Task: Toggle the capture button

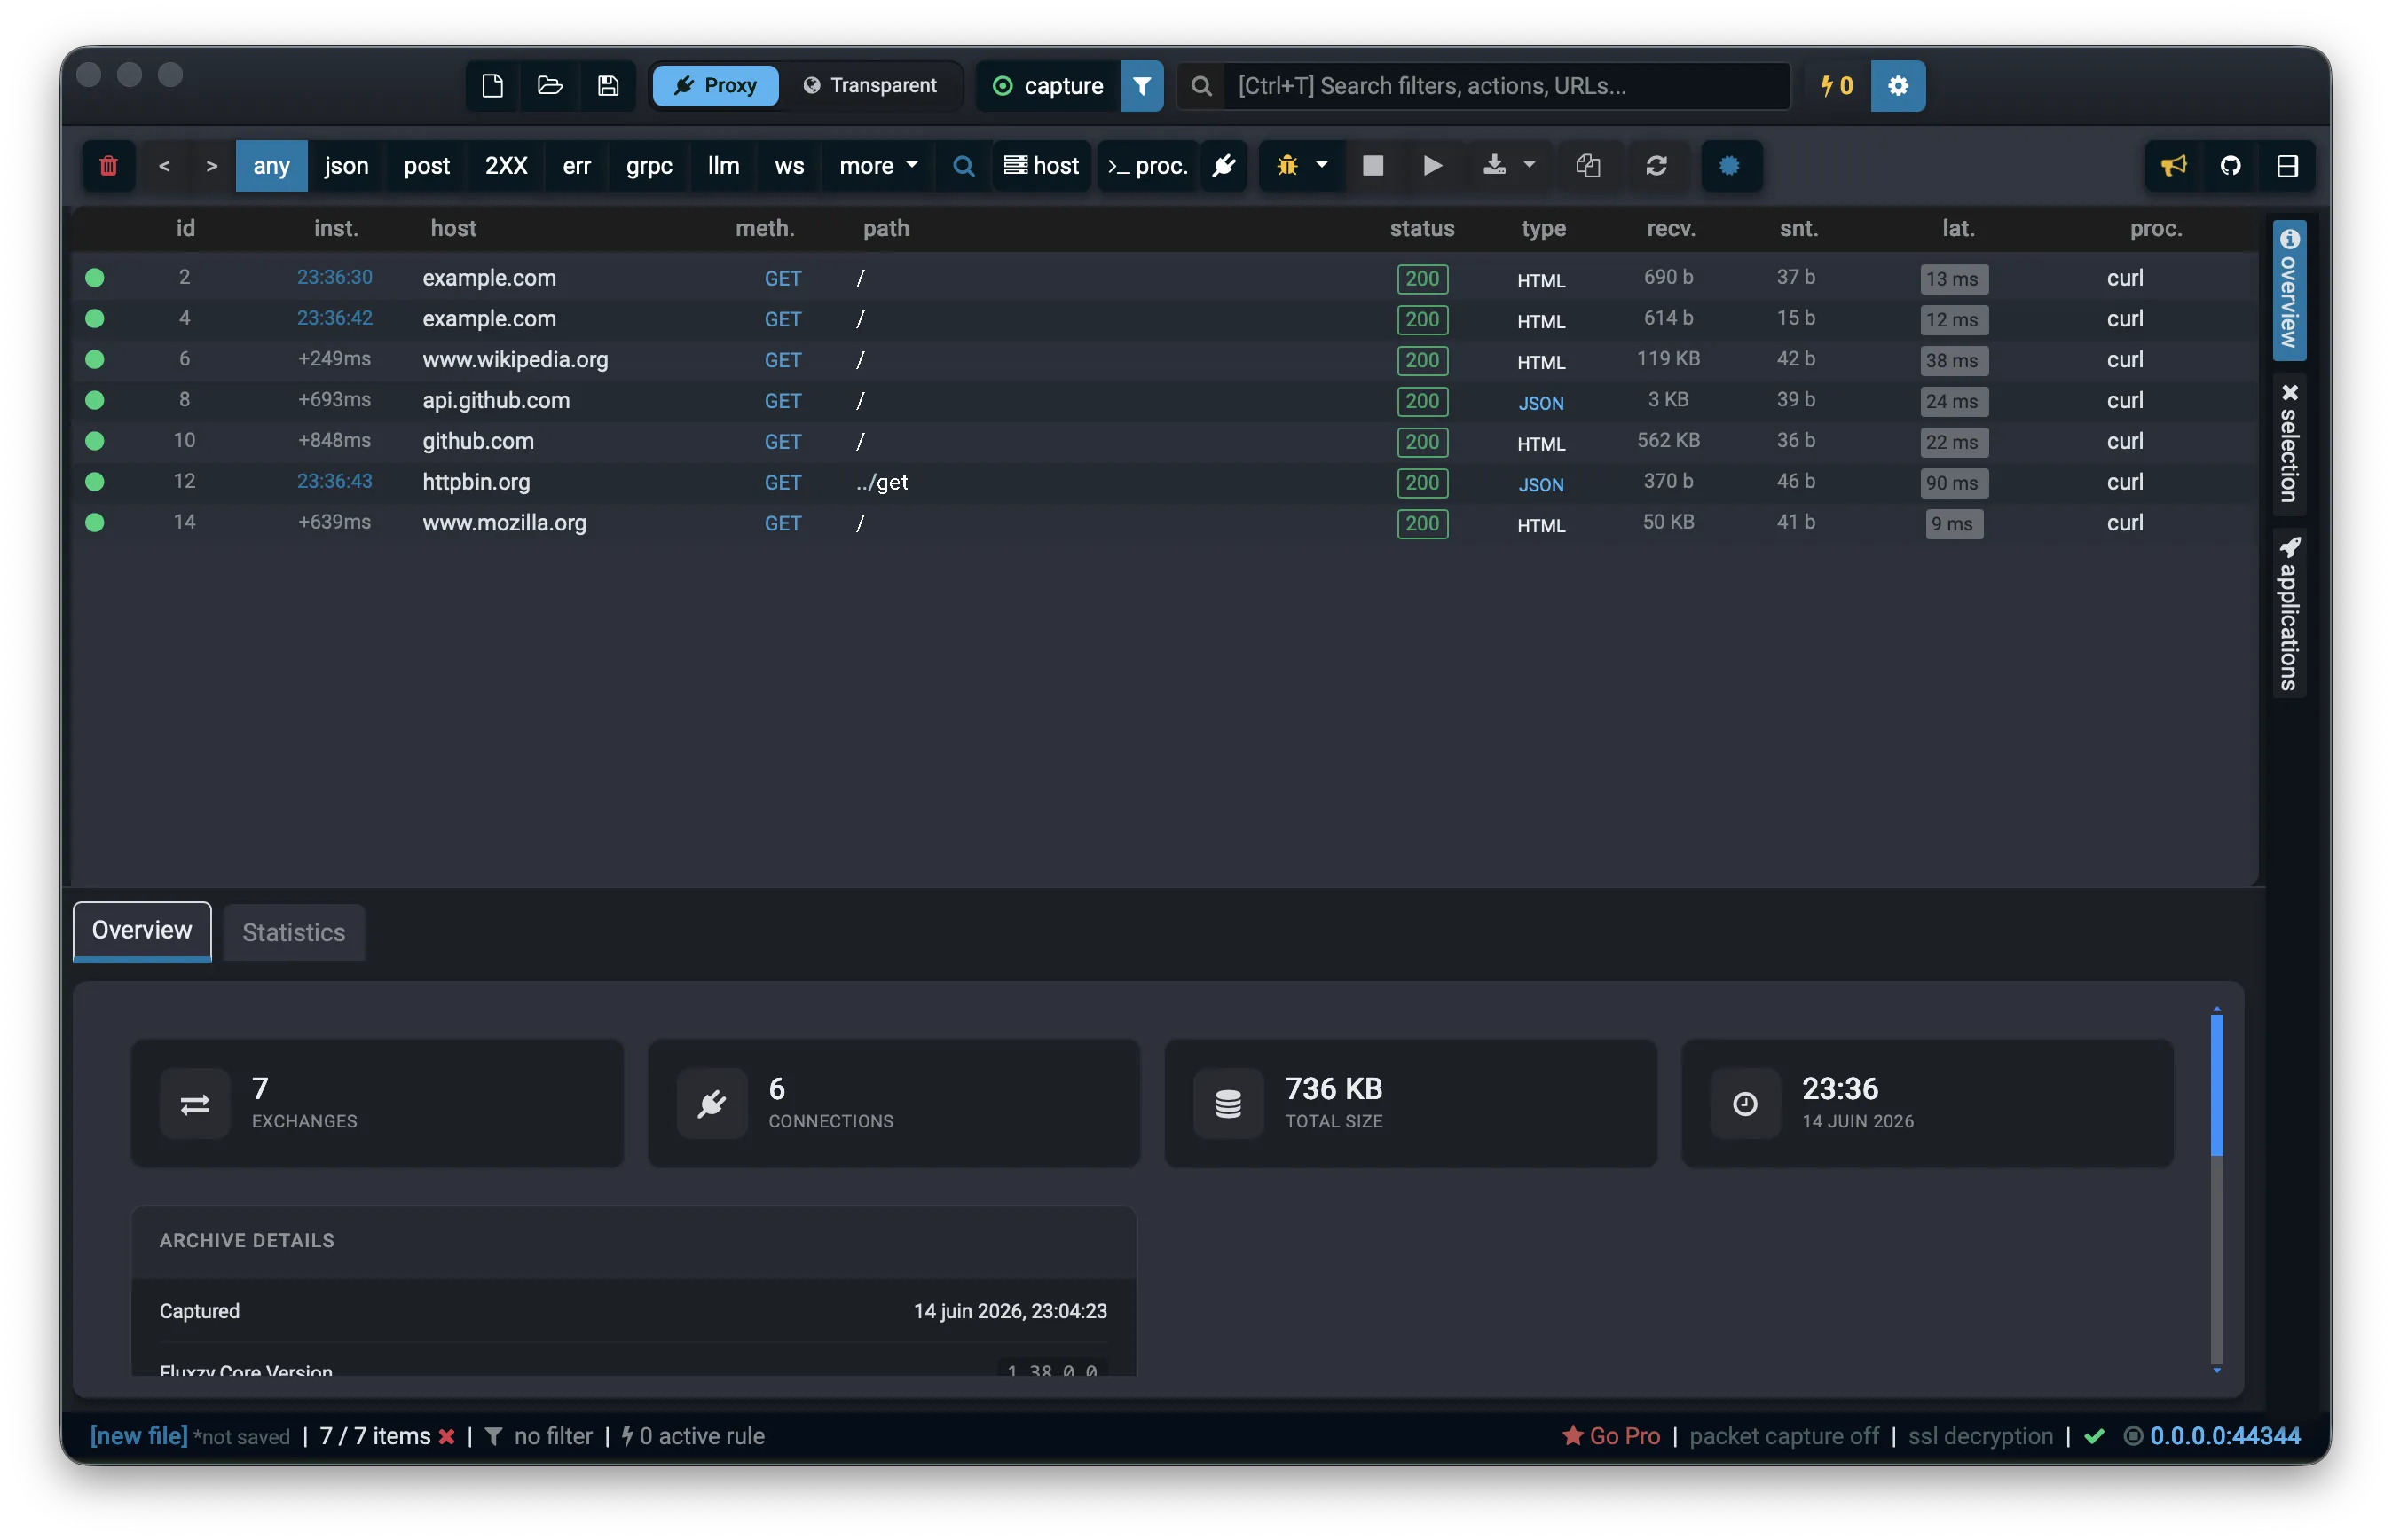Action: click(x=1047, y=86)
